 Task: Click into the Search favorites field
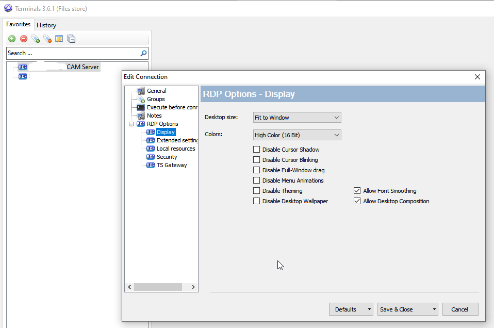coord(72,53)
